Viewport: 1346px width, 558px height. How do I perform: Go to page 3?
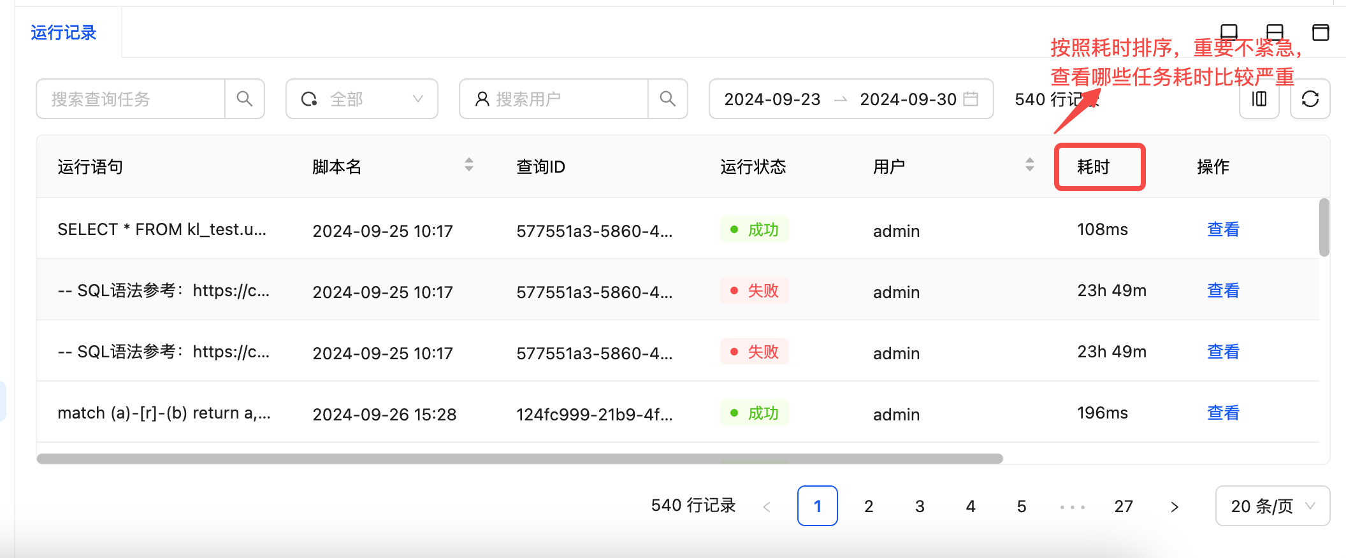[920, 506]
